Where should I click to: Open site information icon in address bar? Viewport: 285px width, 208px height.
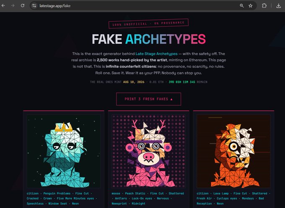[x=34, y=6]
